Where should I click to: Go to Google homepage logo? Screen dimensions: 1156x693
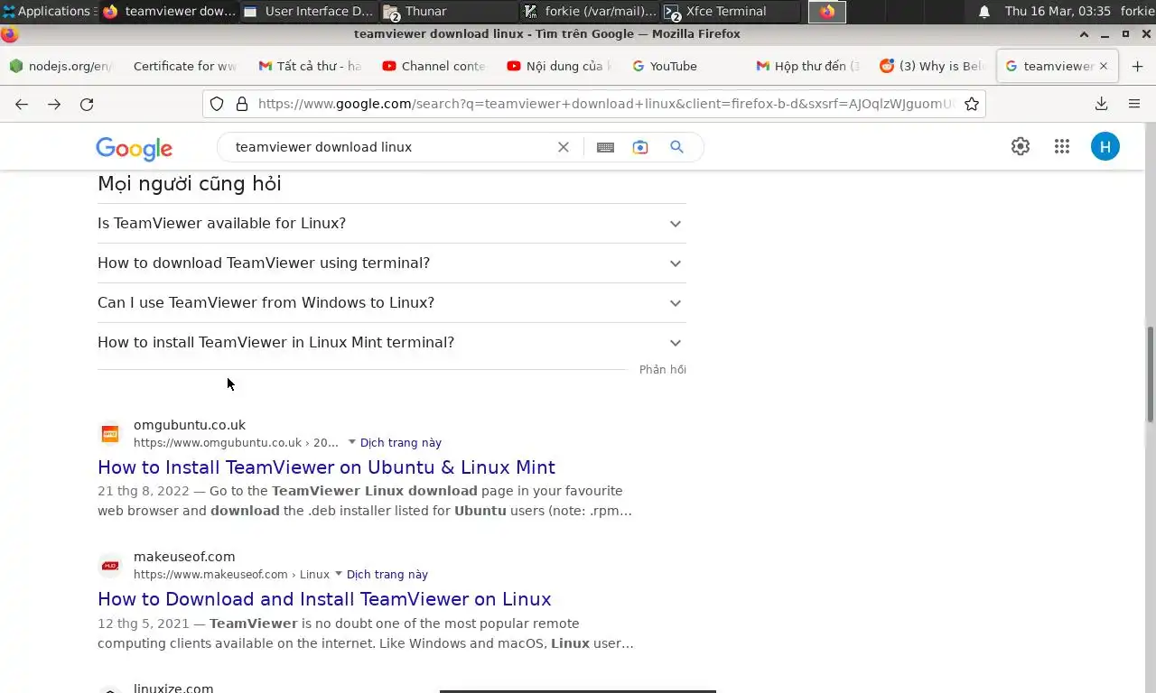click(x=134, y=148)
